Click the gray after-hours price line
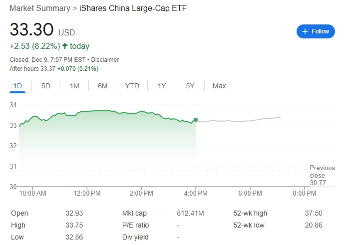 [x=240, y=120]
